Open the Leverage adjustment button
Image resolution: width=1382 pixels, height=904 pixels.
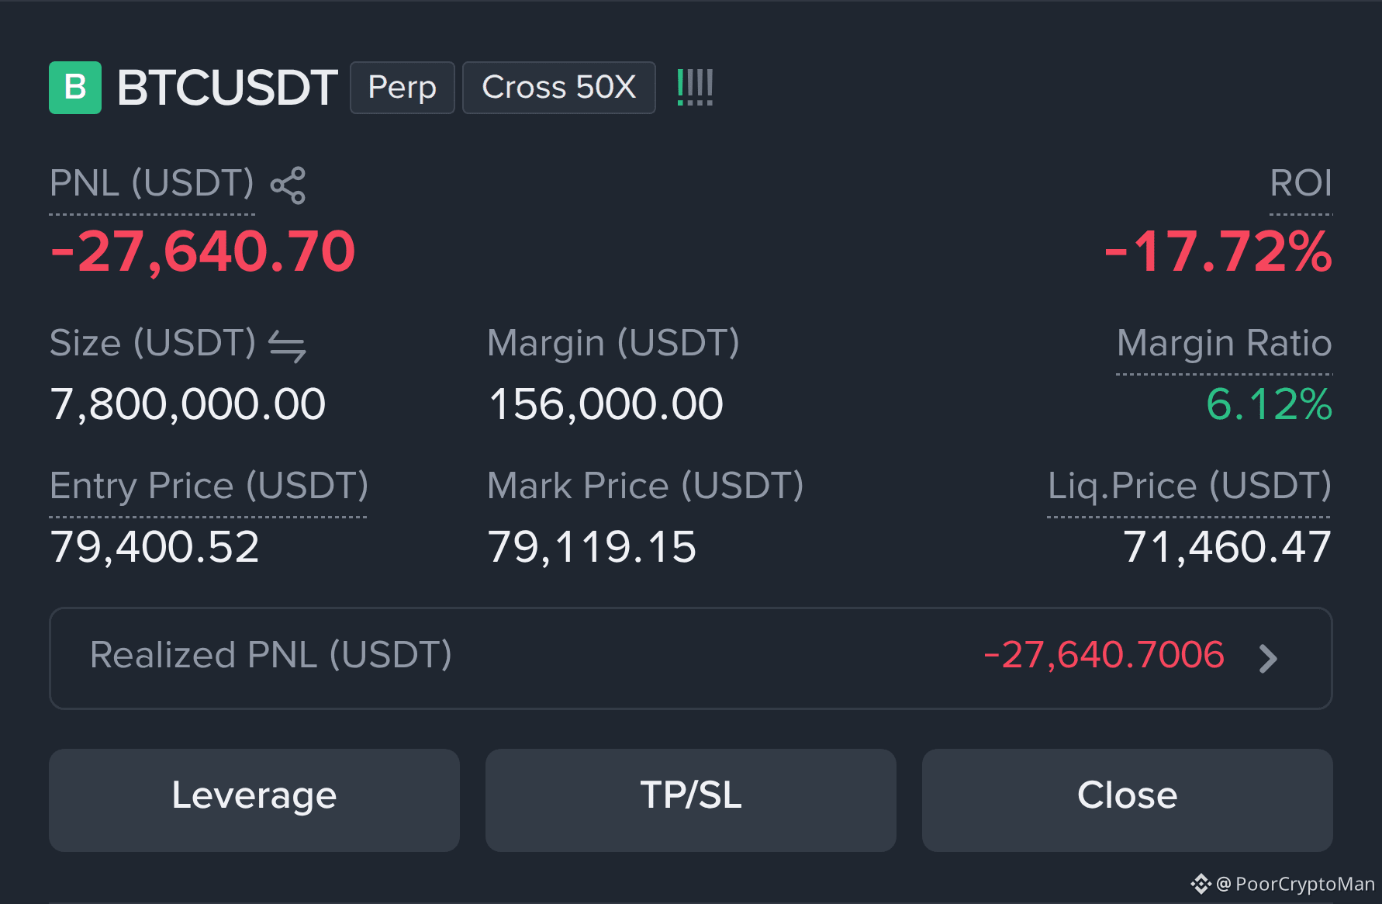pos(254,800)
